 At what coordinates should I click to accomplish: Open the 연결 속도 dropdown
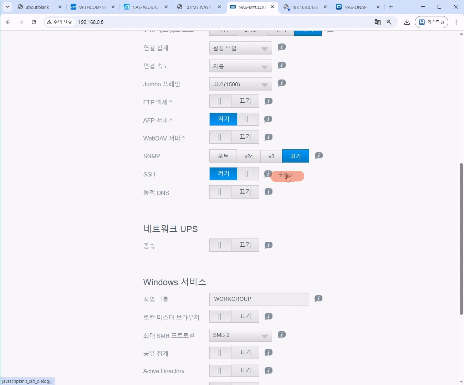coord(240,66)
